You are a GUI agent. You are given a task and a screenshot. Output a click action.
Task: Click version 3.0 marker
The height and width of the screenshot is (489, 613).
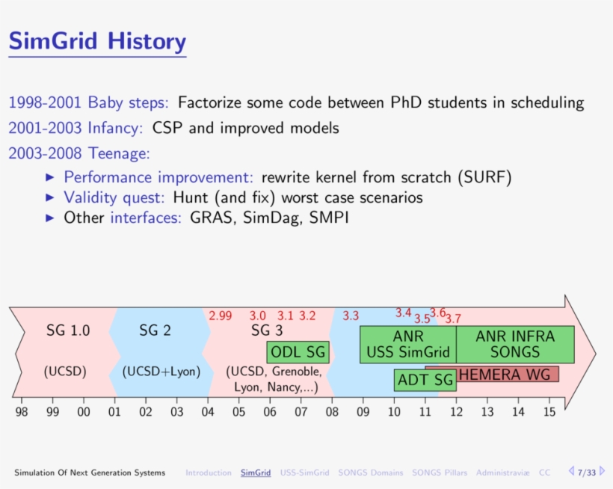click(258, 316)
